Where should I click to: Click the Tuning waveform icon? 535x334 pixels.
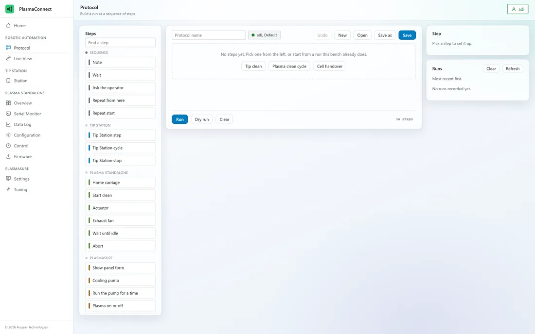pos(8,189)
